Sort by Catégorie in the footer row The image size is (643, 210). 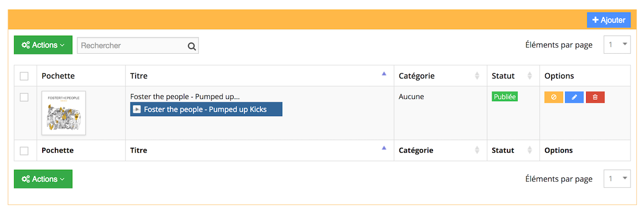477,150
